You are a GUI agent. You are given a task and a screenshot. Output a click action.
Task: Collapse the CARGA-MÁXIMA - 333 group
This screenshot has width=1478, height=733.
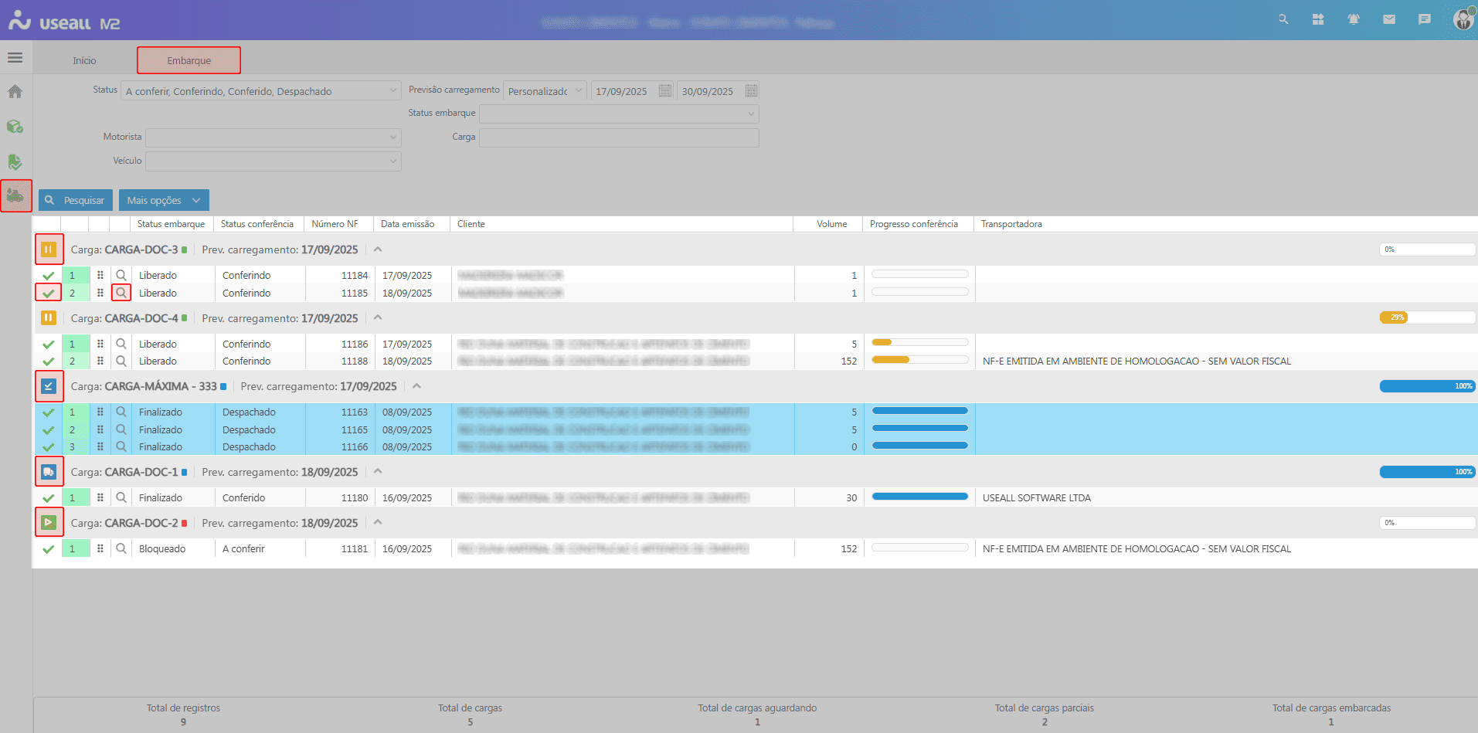coord(416,386)
